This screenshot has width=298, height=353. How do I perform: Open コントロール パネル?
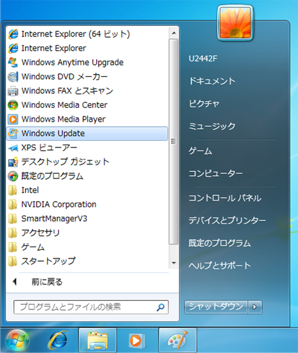pyautogui.click(x=225, y=198)
